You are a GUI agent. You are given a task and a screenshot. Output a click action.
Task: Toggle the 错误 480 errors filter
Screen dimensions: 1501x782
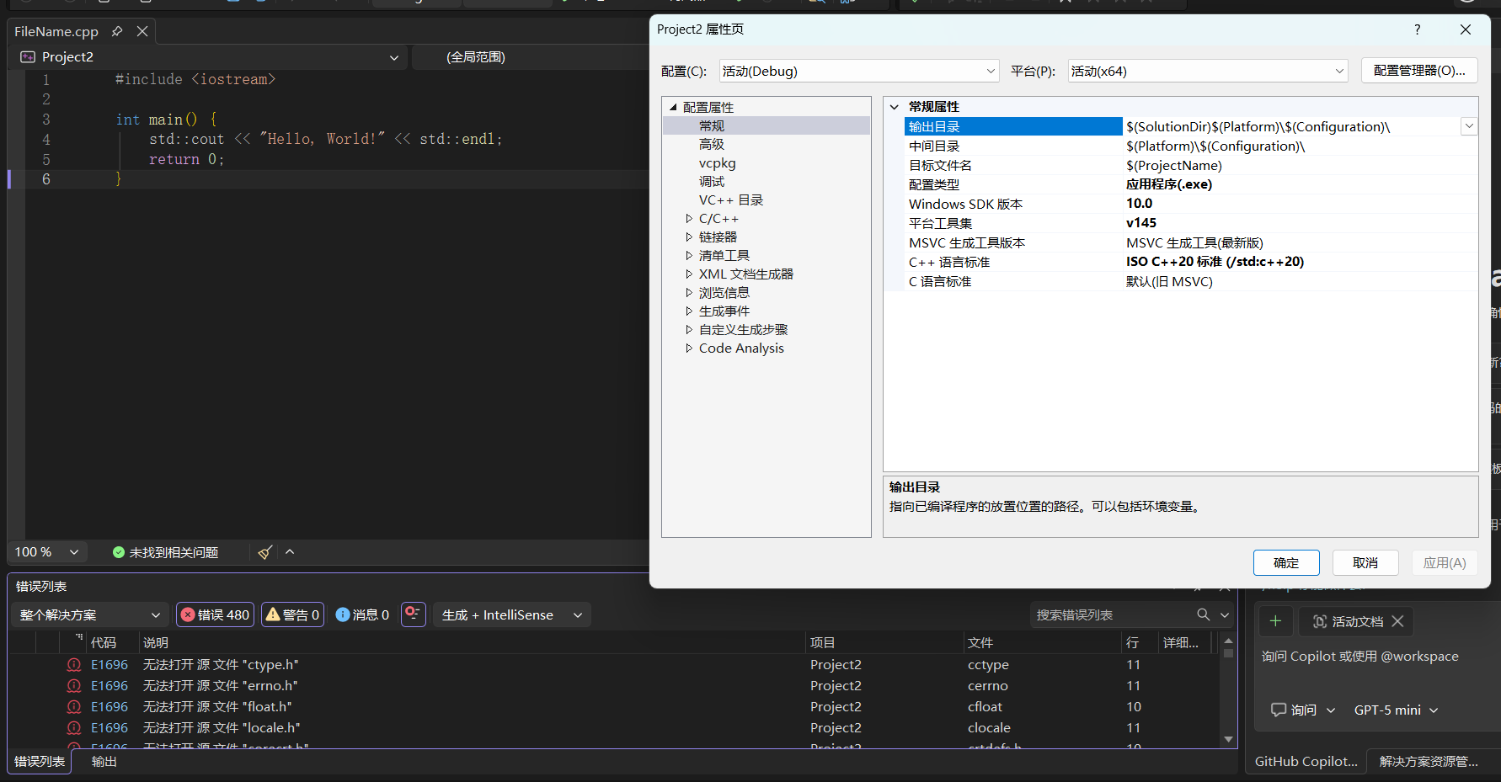[x=216, y=615]
